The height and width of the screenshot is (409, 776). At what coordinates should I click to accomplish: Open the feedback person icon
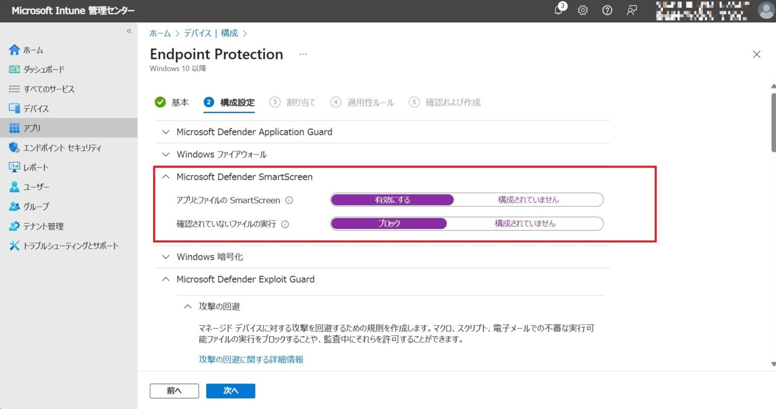tap(632, 10)
